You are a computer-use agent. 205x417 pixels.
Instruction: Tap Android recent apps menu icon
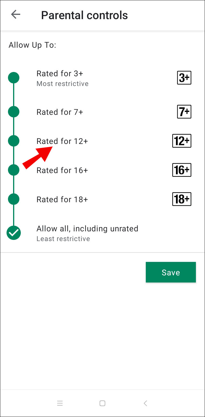coord(60,403)
